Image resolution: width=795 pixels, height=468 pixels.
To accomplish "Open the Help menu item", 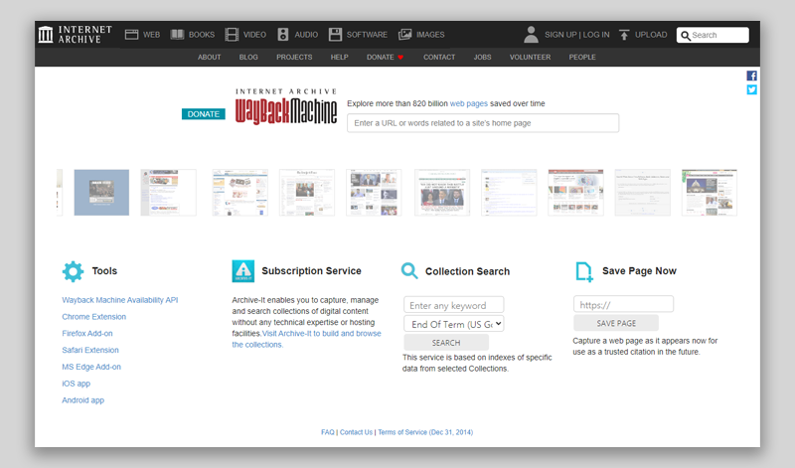I will click(x=339, y=58).
